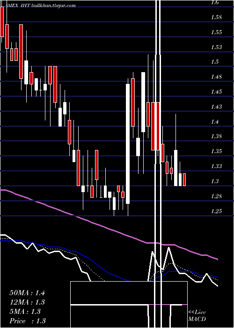Click the Price : 1.3 legend entry

[28, 321]
